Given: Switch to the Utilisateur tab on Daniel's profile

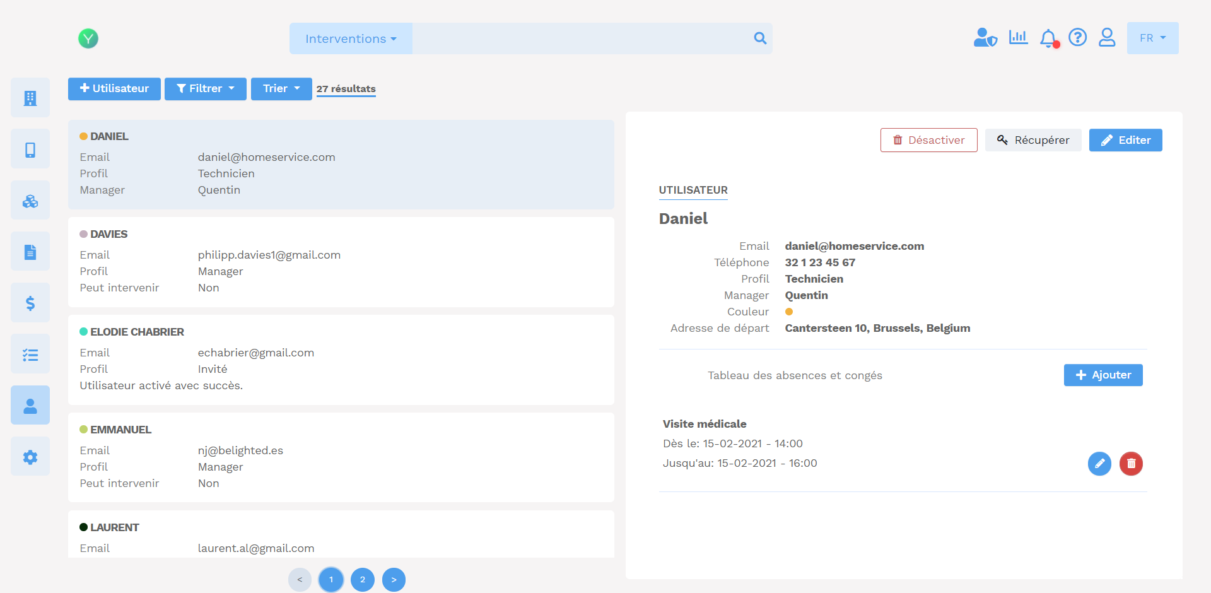Looking at the screenshot, I should point(693,190).
